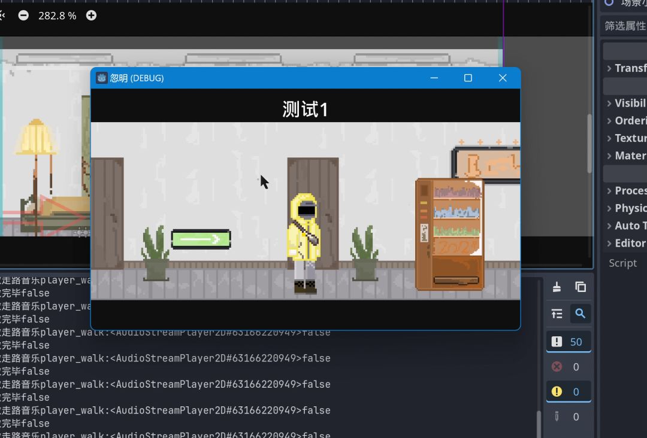This screenshot has width=647, height=438.
Task: Expand the Visibility property section
Action: pyautogui.click(x=626, y=103)
